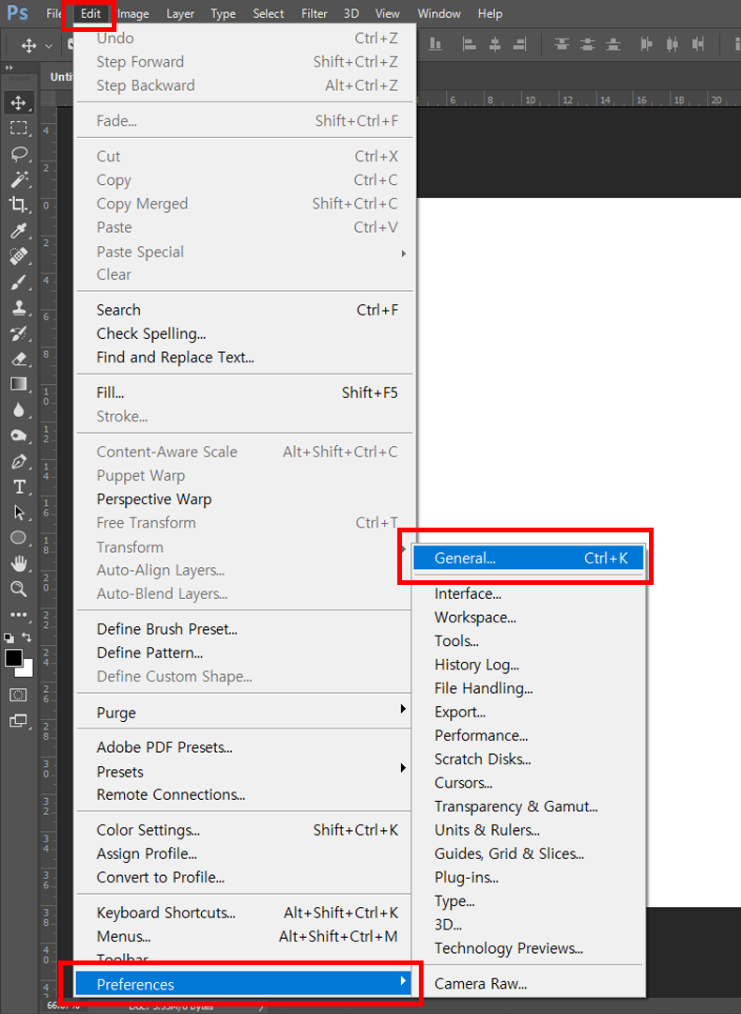The image size is (741, 1014).
Task: Open the Layer menu
Action: pos(179,13)
